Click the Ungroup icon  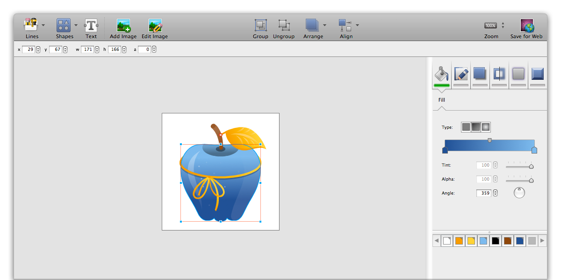(283, 25)
